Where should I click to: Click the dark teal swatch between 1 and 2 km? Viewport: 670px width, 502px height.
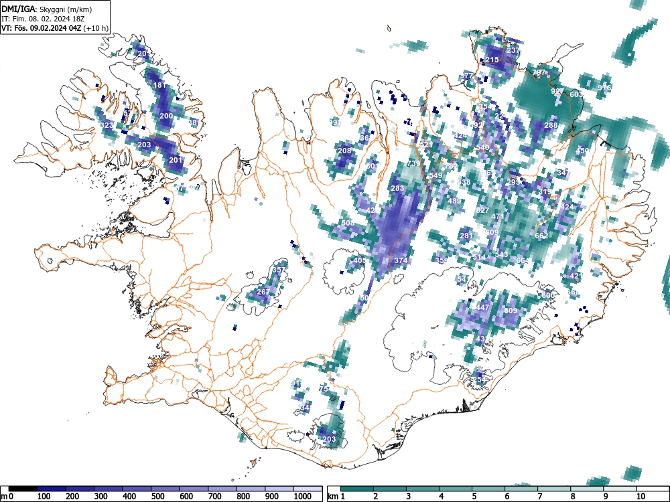click(357, 489)
